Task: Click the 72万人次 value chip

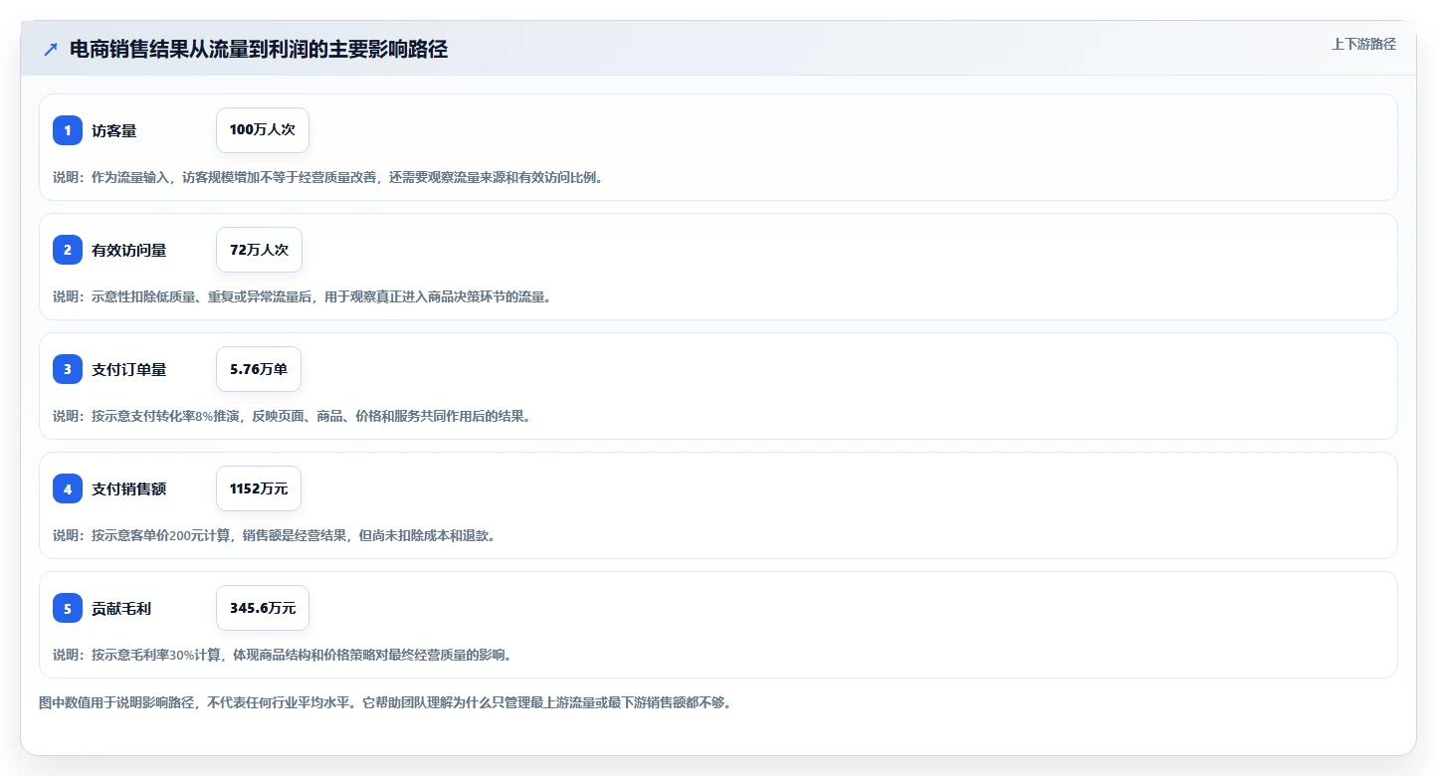Action: pyautogui.click(x=259, y=250)
